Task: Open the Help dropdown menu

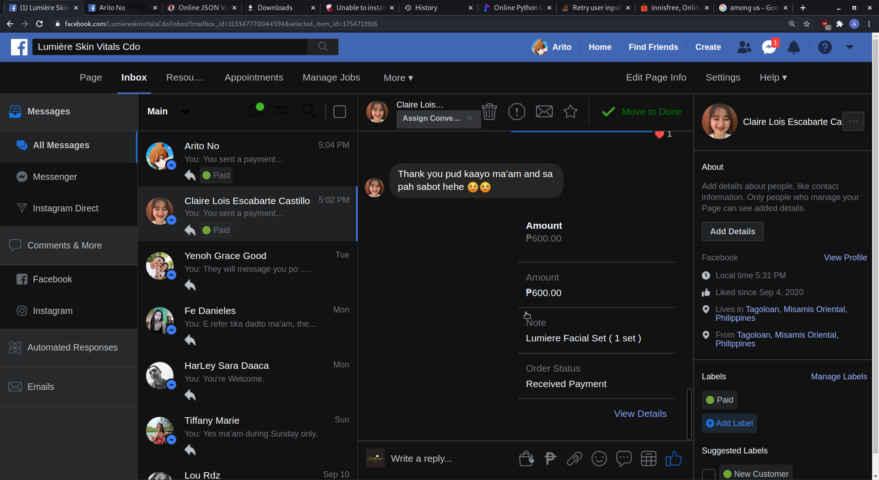Action: point(773,77)
